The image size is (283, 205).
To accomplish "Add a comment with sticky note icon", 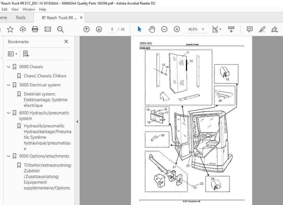I will click(x=250, y=29).
